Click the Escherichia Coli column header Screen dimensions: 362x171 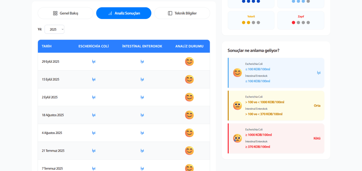point(93,46)
